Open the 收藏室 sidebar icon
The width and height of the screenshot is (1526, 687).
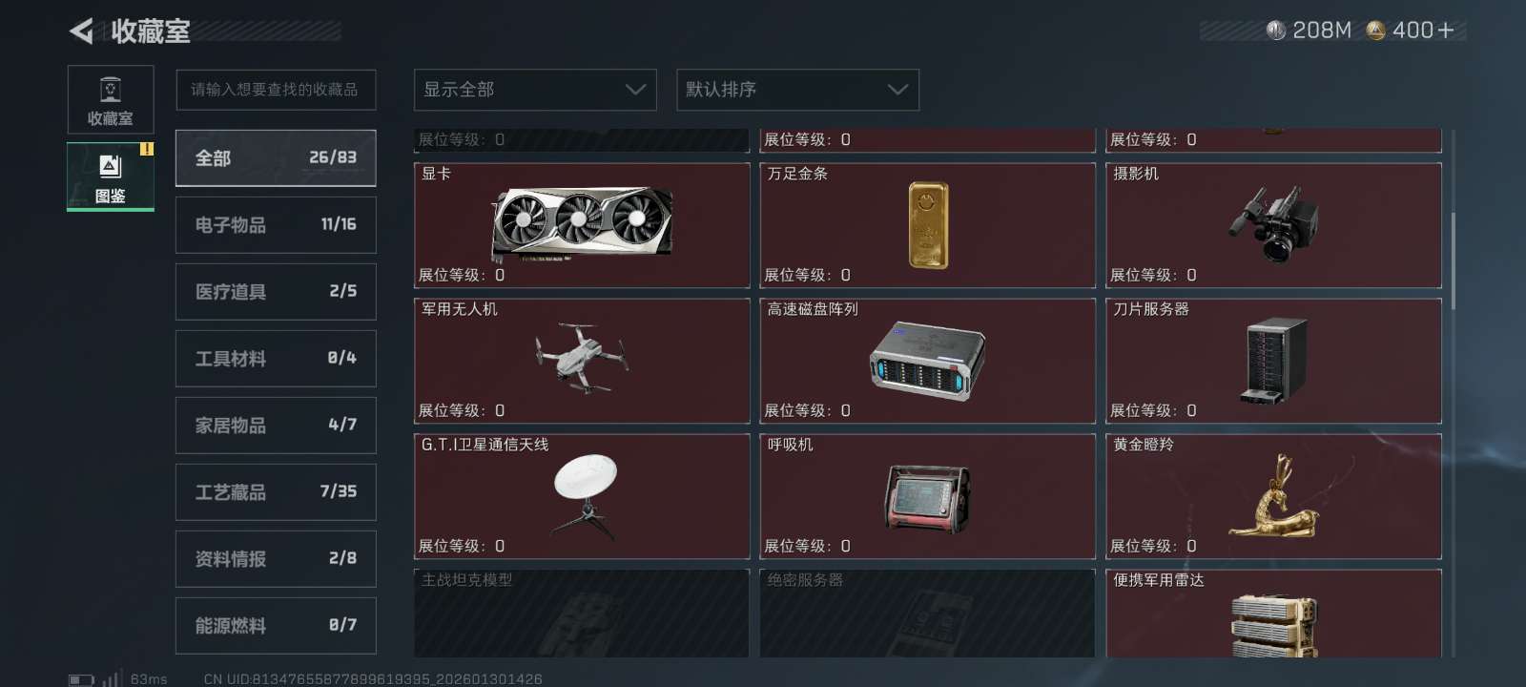coord(111,99)
